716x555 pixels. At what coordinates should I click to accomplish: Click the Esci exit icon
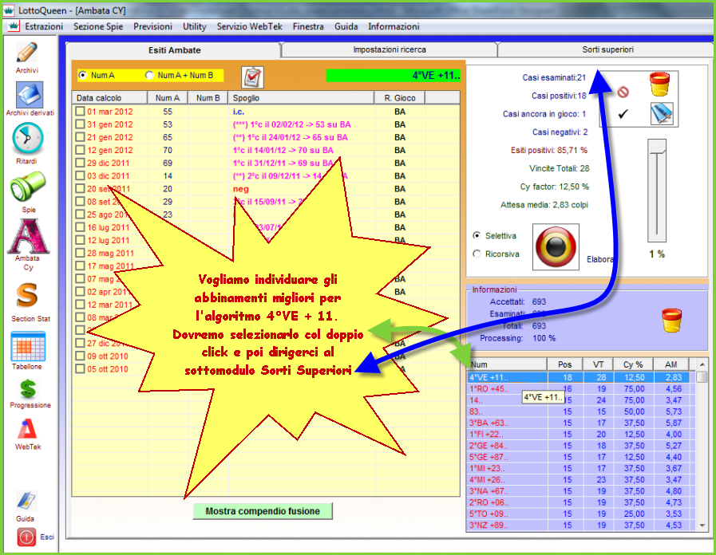(x=26, y=537)
